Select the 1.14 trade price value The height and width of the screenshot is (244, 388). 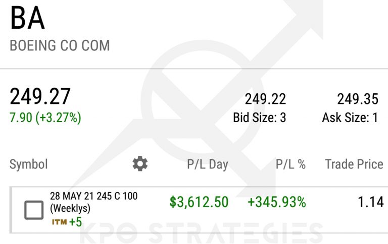pos(370,202)
